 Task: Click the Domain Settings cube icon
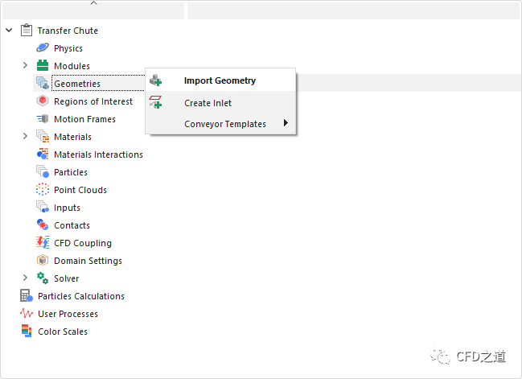(43, 261)
